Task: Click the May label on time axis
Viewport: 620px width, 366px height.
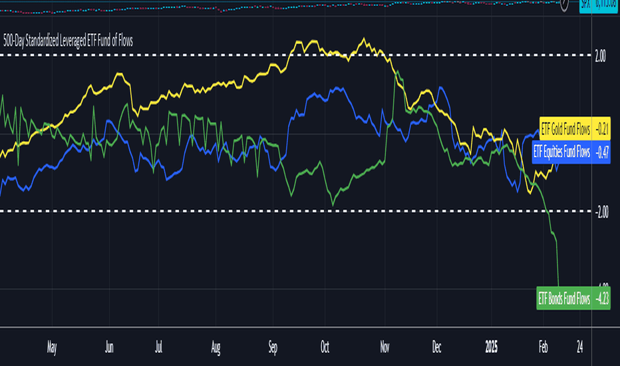Action: coord(52,347)
